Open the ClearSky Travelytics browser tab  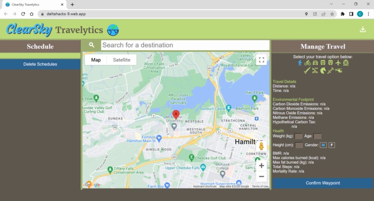34,5
